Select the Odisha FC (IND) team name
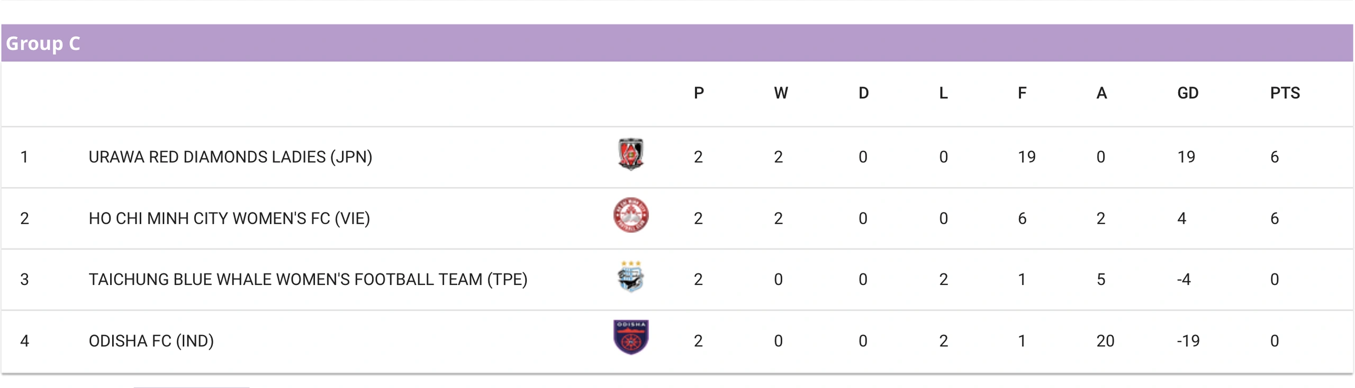 pos(151,341)
